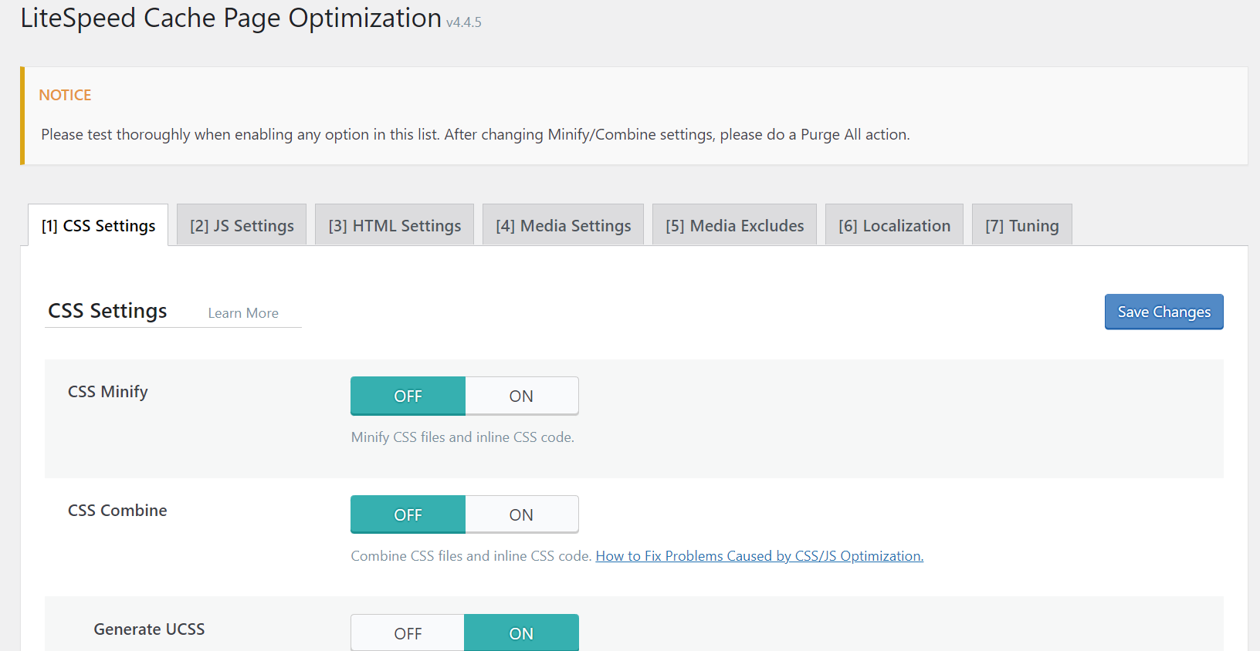This screenshot has width=1260, height=651.
Task: Switch CSS Minify to ON
Action: click(522, 396)
